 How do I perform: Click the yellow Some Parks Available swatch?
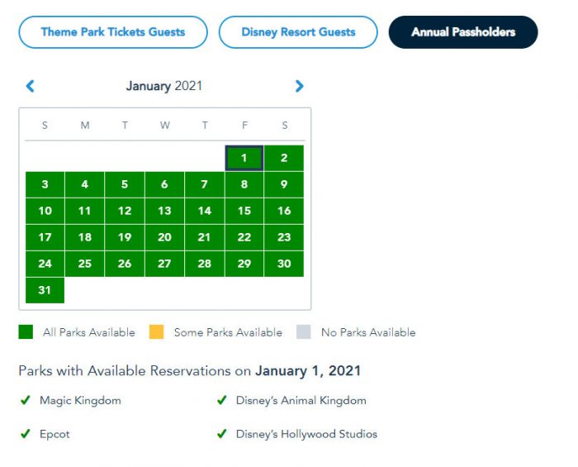pyautogui.click(x=156, y=332)
